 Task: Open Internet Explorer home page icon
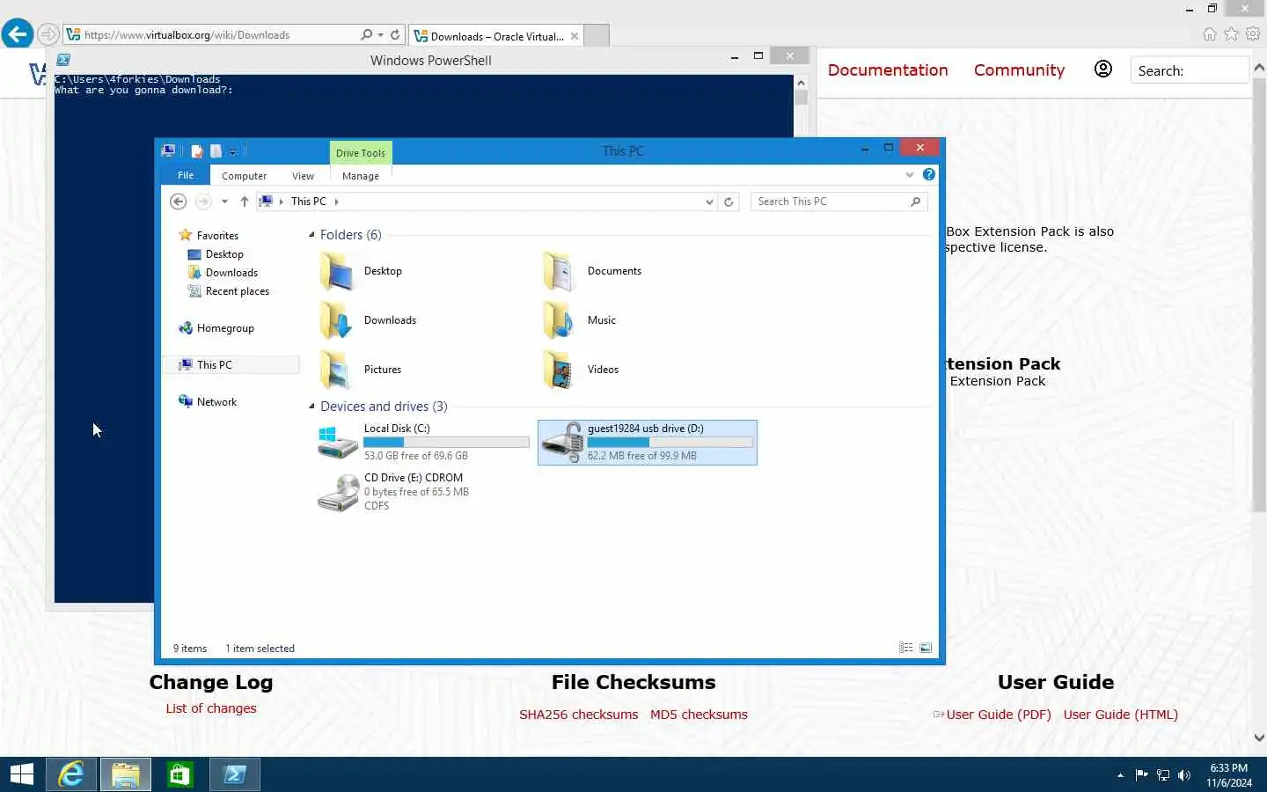(x=1210, y=34)
